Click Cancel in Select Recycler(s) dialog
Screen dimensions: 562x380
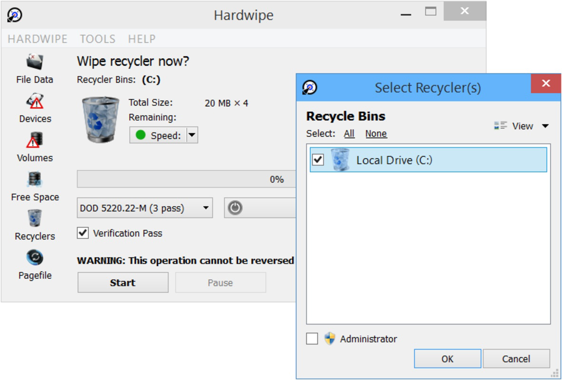pyautogui.click(x=516, y=359)
